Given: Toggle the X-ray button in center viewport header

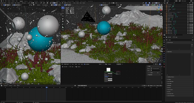Looking at the screenshot, I should (x=153, y=3).
